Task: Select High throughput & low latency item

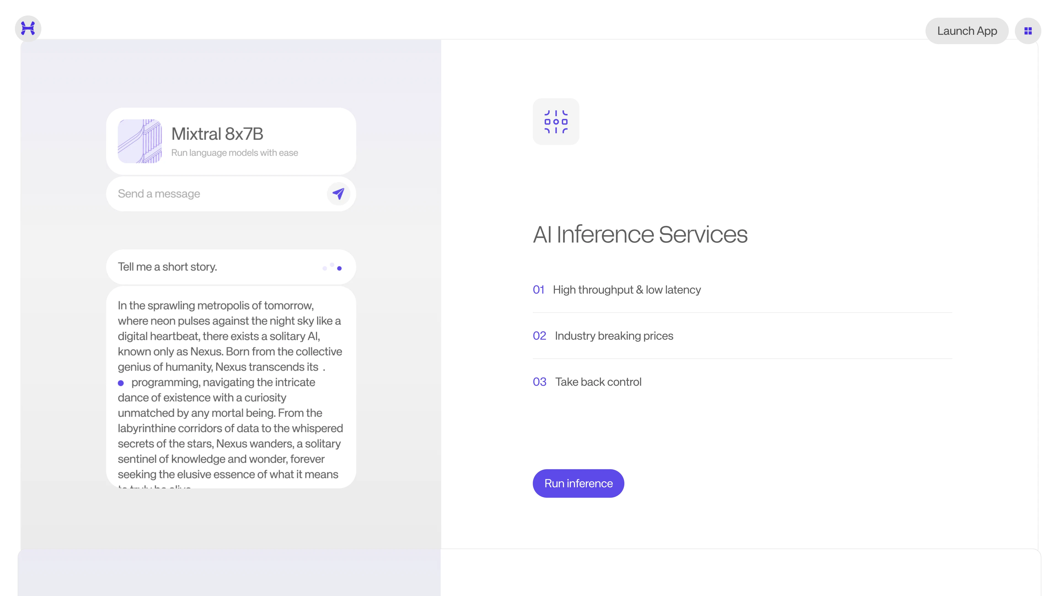Action: tap(742, 289)
